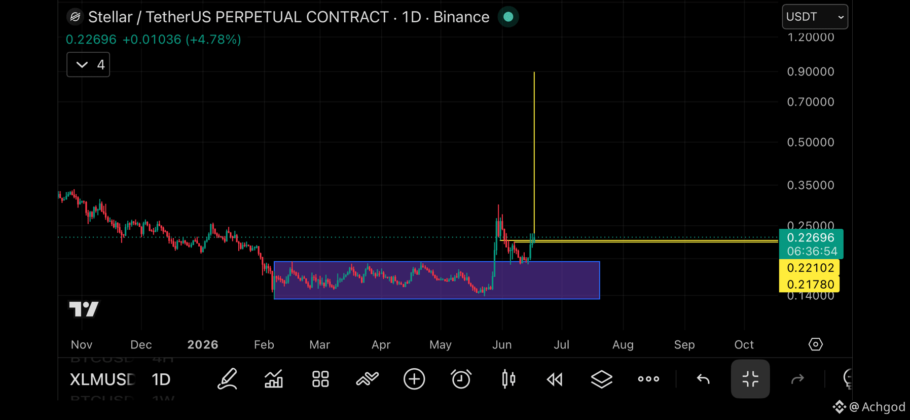Click the May date axis label
The image size is (910, 420).
[x=441, y=345]
